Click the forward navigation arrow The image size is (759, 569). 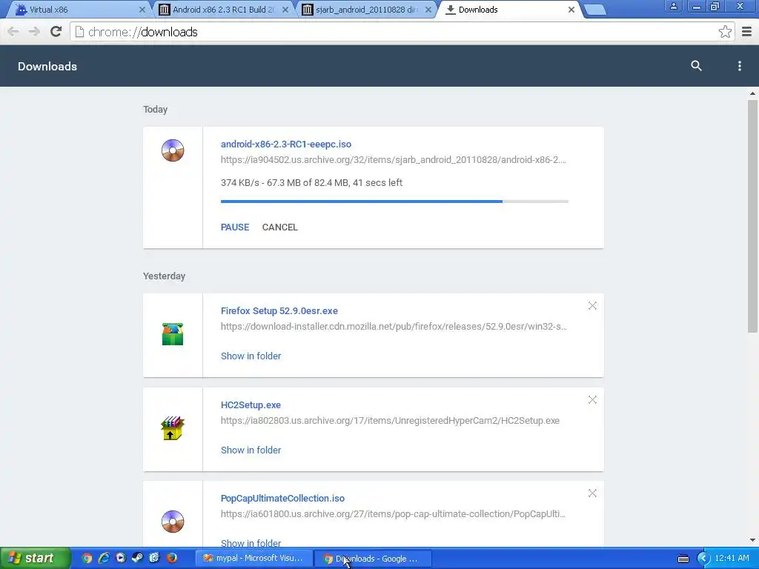click(x=34, y=32)
